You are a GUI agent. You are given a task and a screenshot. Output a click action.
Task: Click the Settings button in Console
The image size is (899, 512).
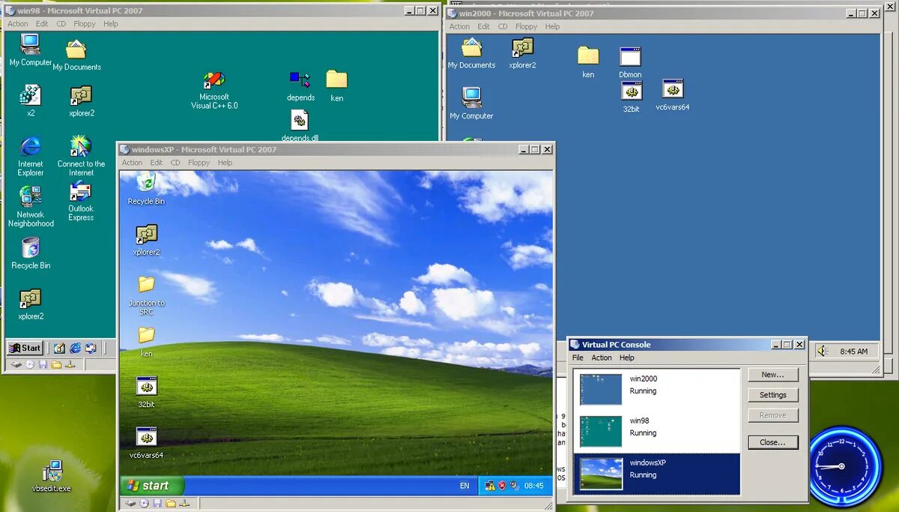[x=773, y=395]
